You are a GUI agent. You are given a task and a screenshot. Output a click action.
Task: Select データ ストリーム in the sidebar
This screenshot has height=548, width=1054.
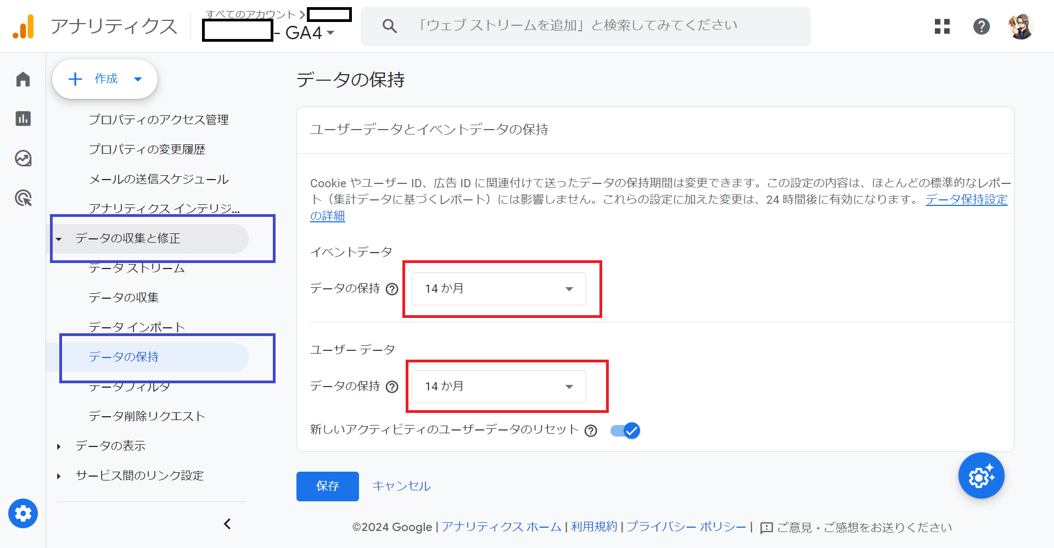137,268
